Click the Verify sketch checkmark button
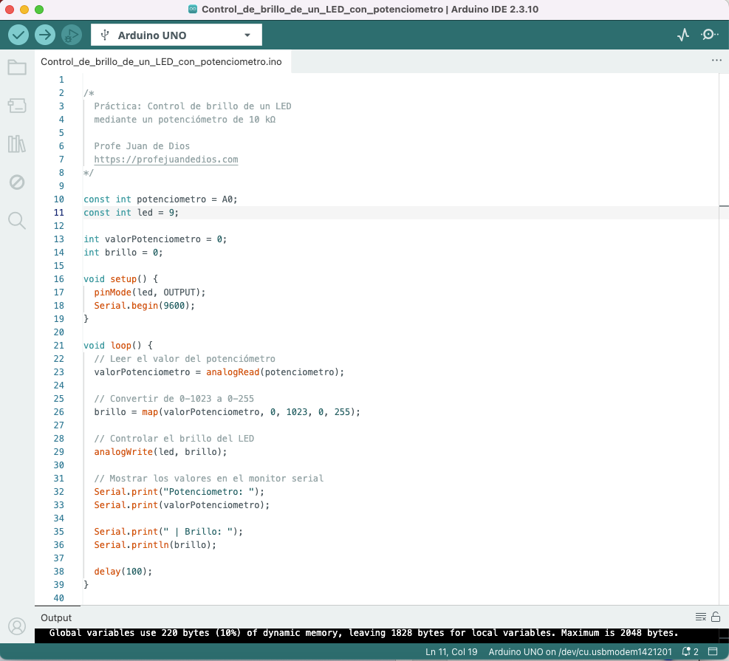The image size is (729, 661). click(x=18, y=35)
